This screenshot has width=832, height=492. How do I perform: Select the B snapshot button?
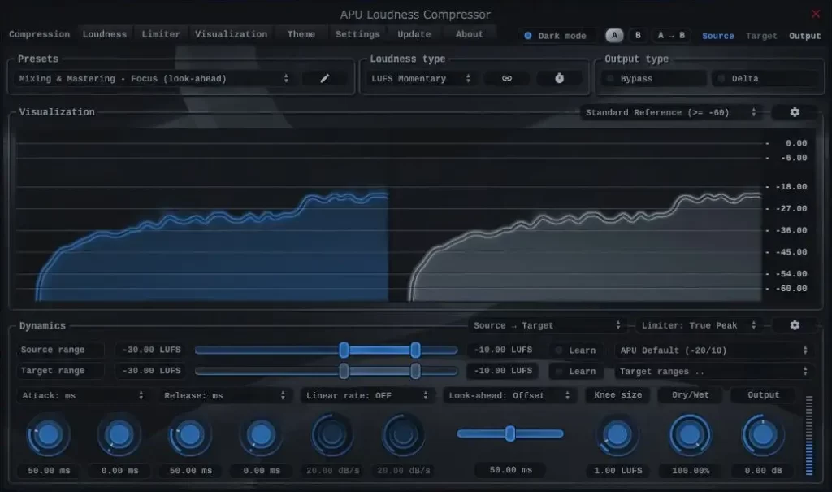637,35
